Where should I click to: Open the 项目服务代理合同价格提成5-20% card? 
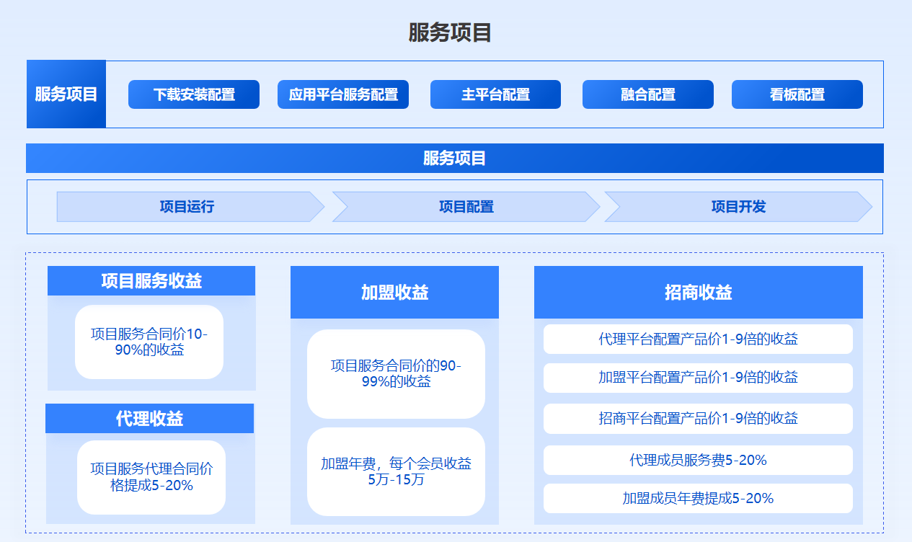point(151,477)
